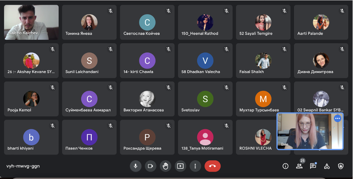Open meeting details info icon
353x179 pixels.
point(285,166)
